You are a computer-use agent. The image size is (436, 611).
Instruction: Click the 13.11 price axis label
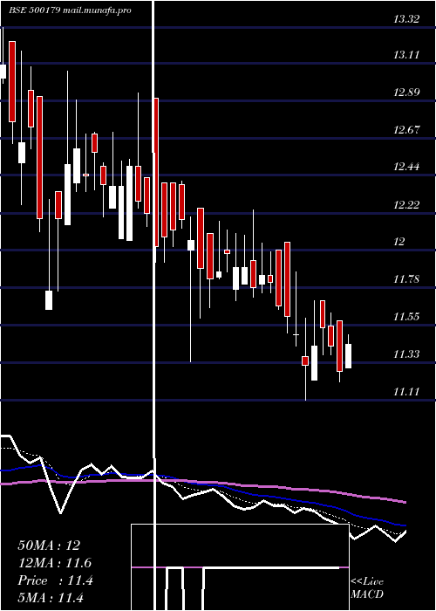(x=406, y=55)
